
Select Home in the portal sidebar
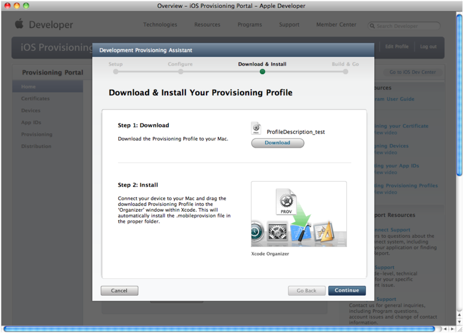pyautogui.click(x=48, y=86)
